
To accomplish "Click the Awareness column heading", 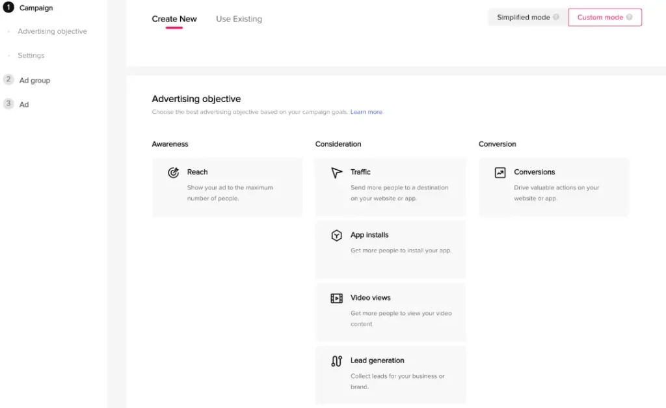I will tap(170, 144).
